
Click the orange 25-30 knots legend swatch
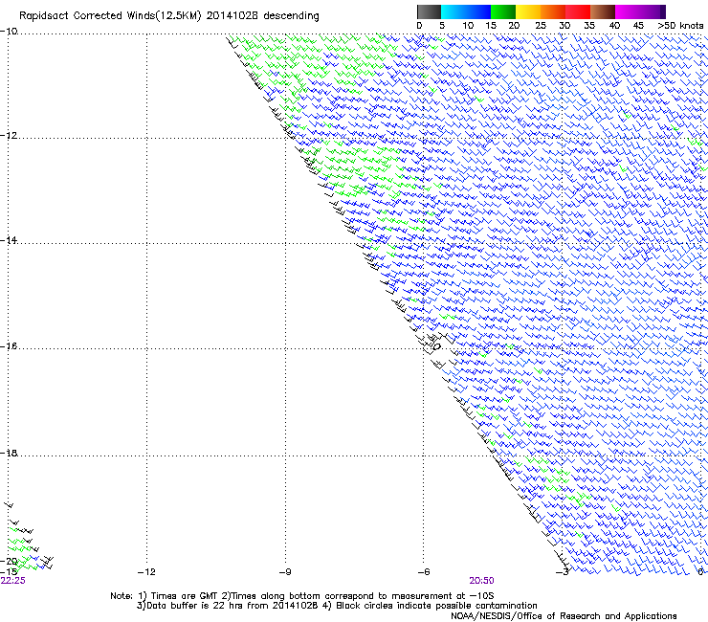(553, 11)
